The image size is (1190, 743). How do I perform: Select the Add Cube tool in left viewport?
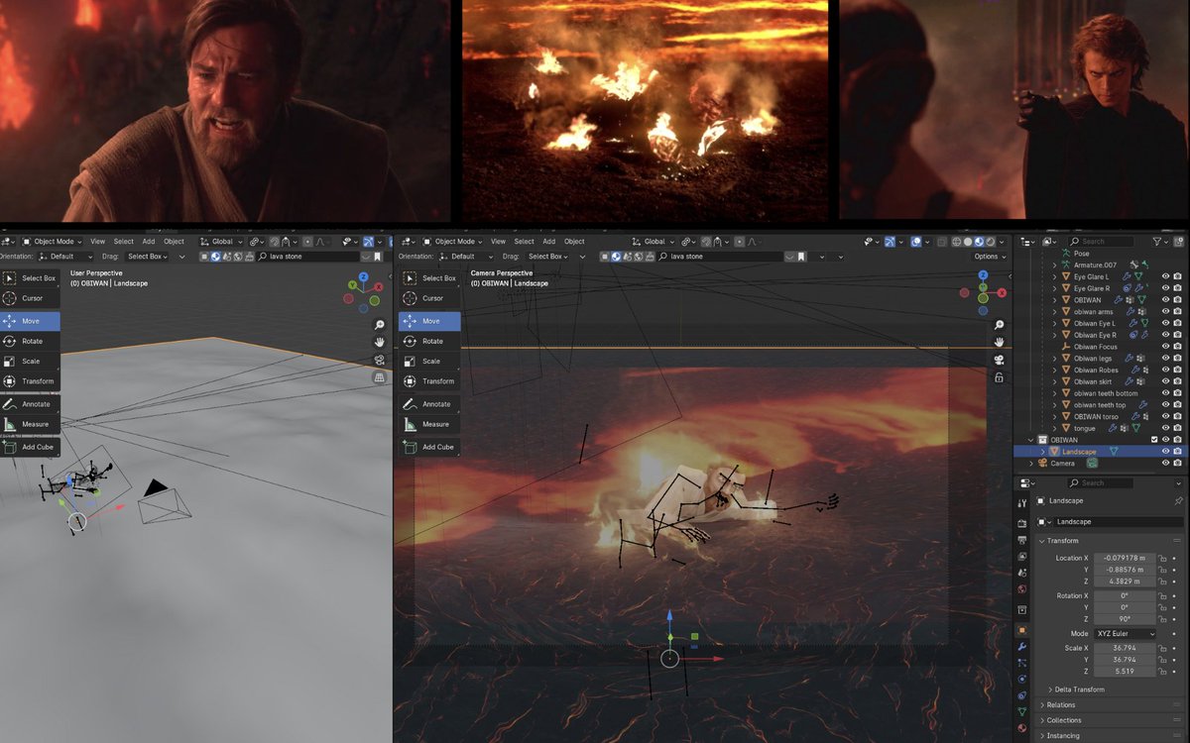30,447
